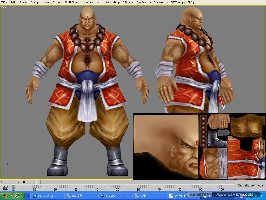266x200 pixels.
Task: Open the MAXScript menu
Action: [178, 2]
